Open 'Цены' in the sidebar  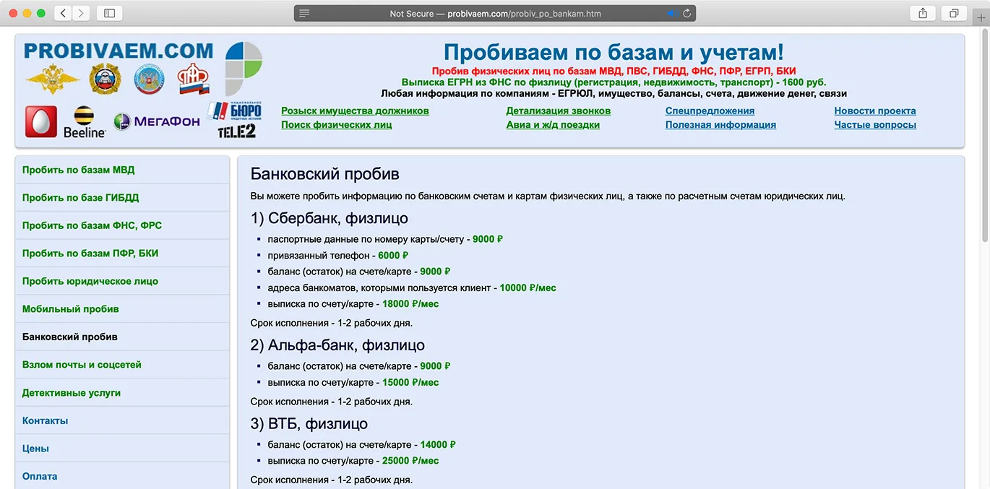(x=122, y=448)
